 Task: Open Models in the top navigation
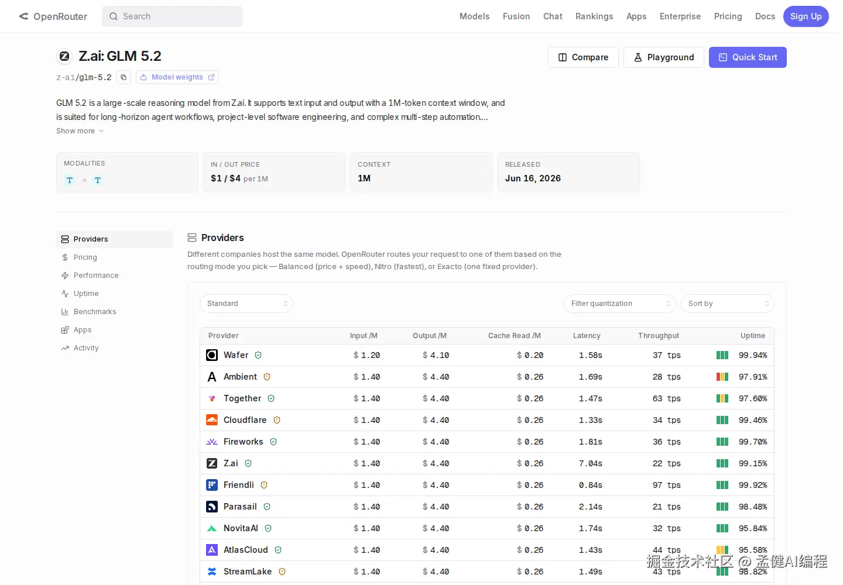[474, 16]
